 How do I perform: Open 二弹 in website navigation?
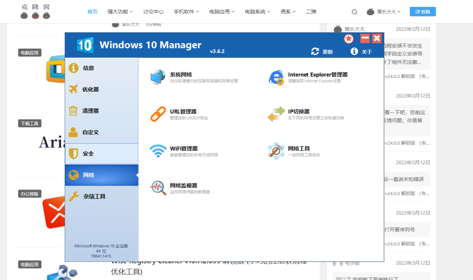coord(311,12)
